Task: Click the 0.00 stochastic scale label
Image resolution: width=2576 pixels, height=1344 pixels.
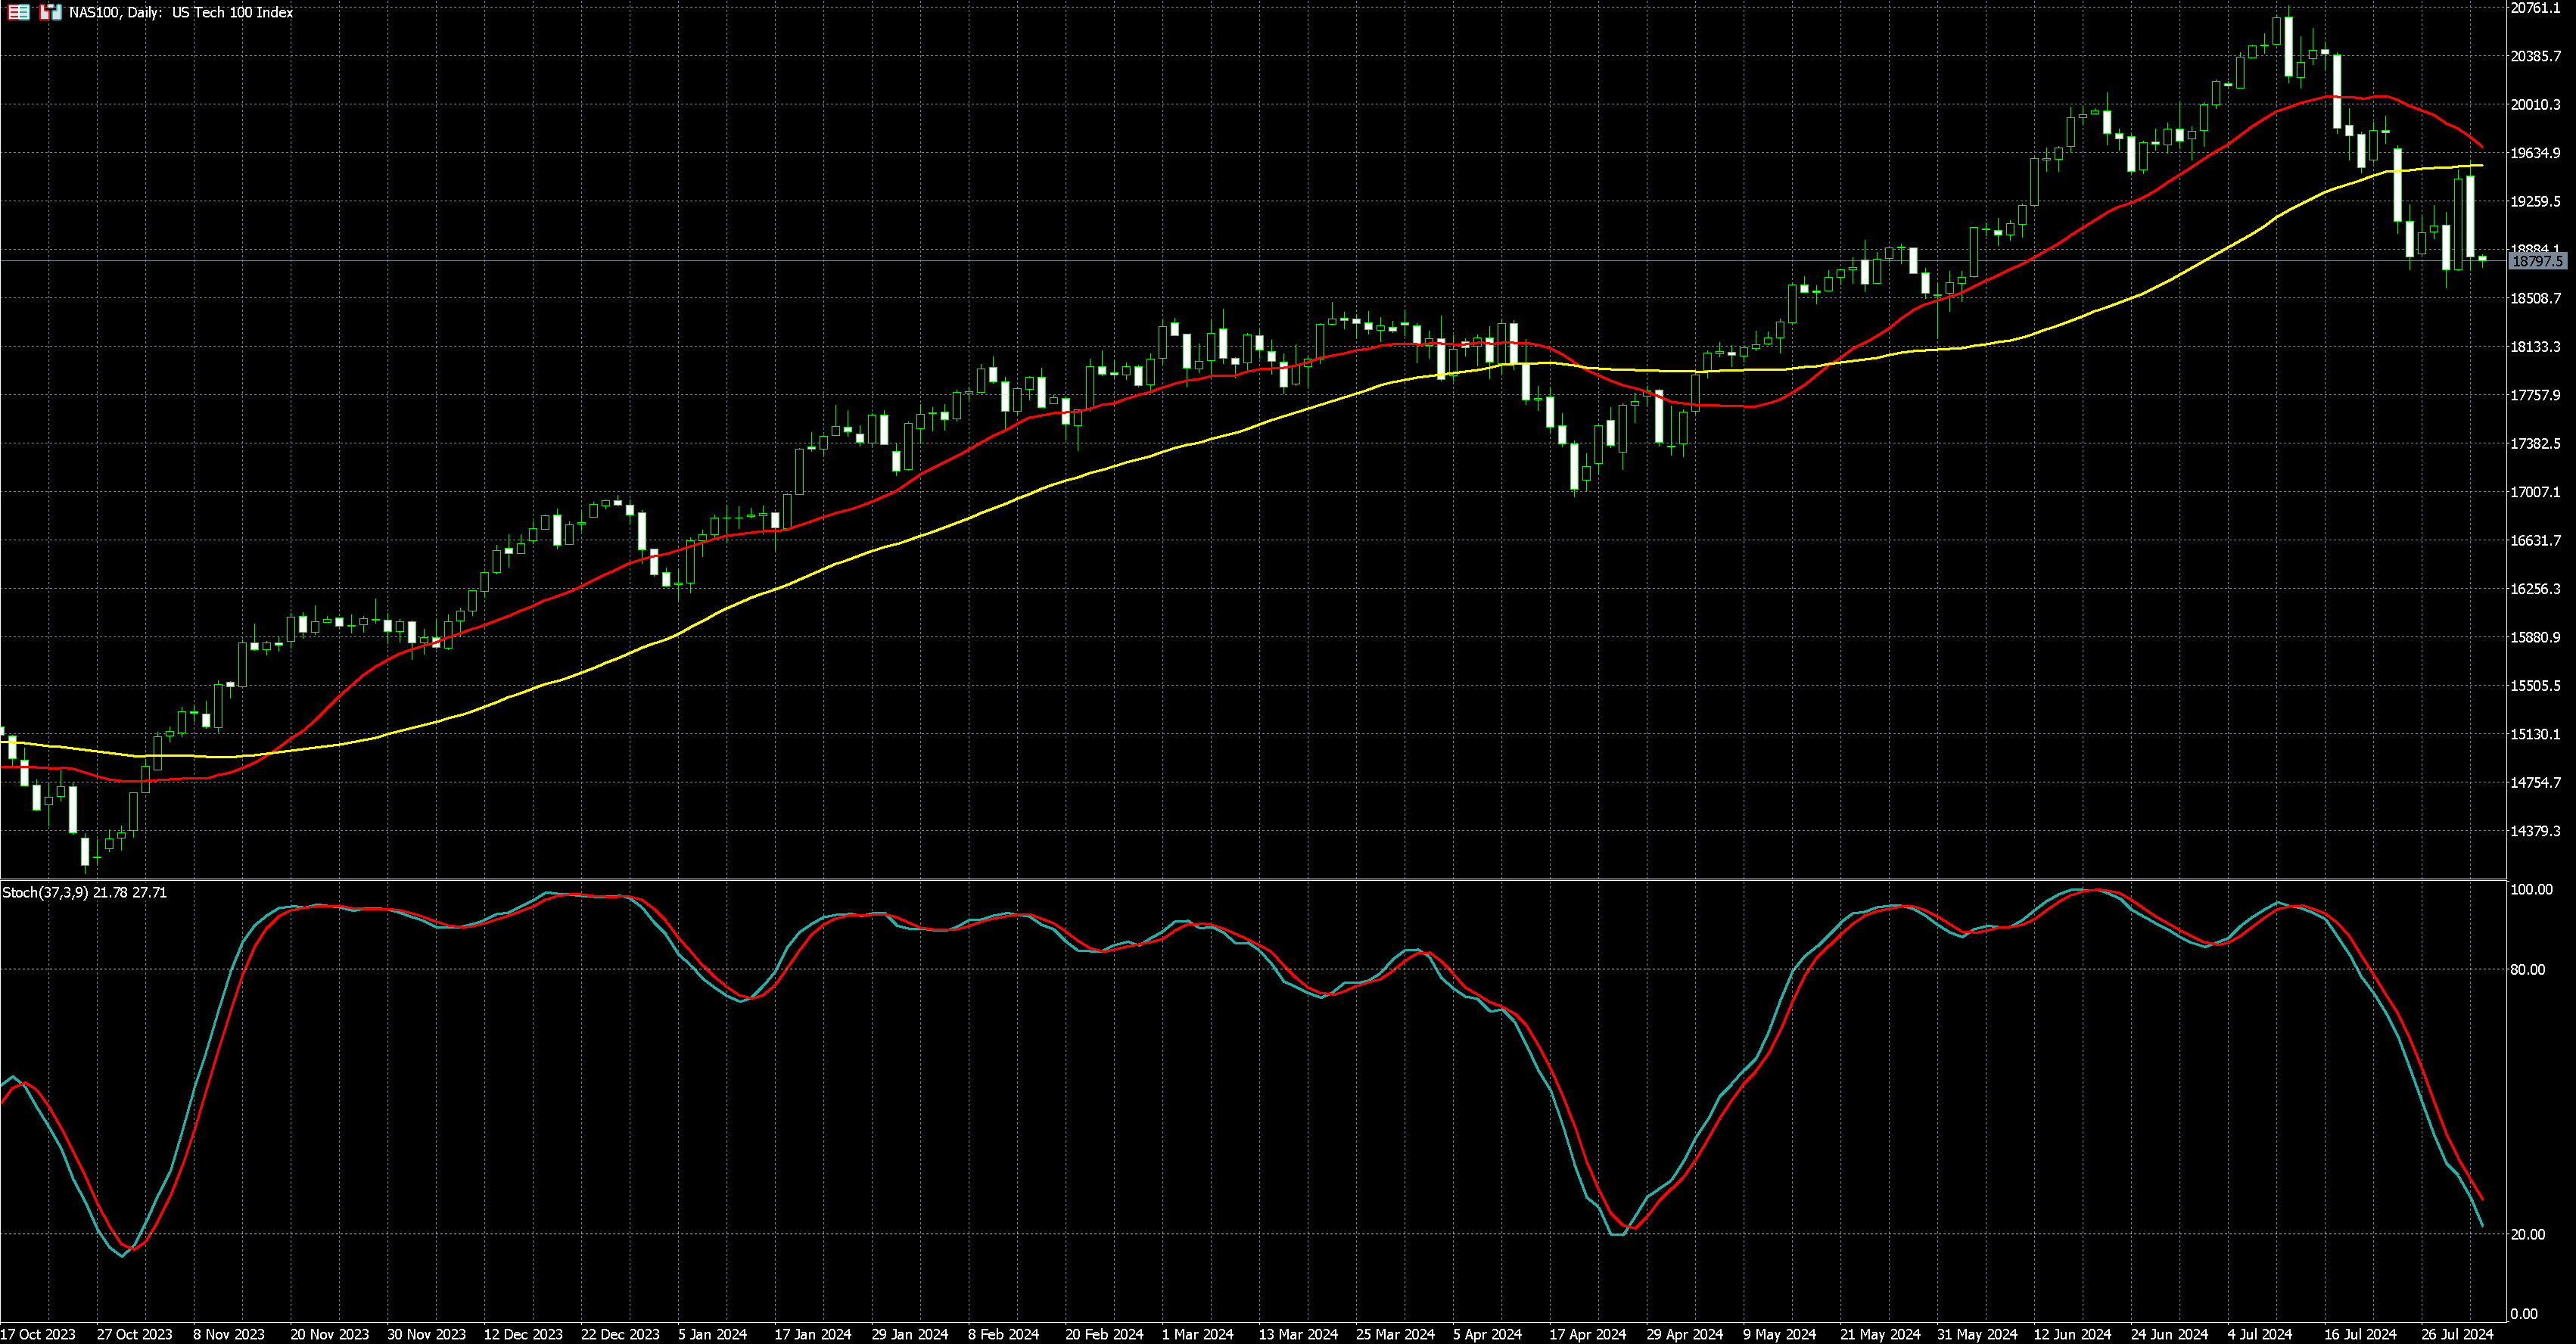Action: coord(2523,1314)
